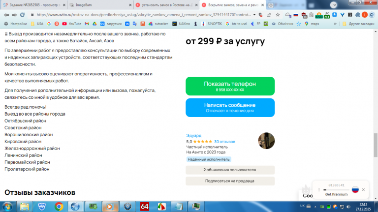Open a new browser tab

(x=271, y=5)
